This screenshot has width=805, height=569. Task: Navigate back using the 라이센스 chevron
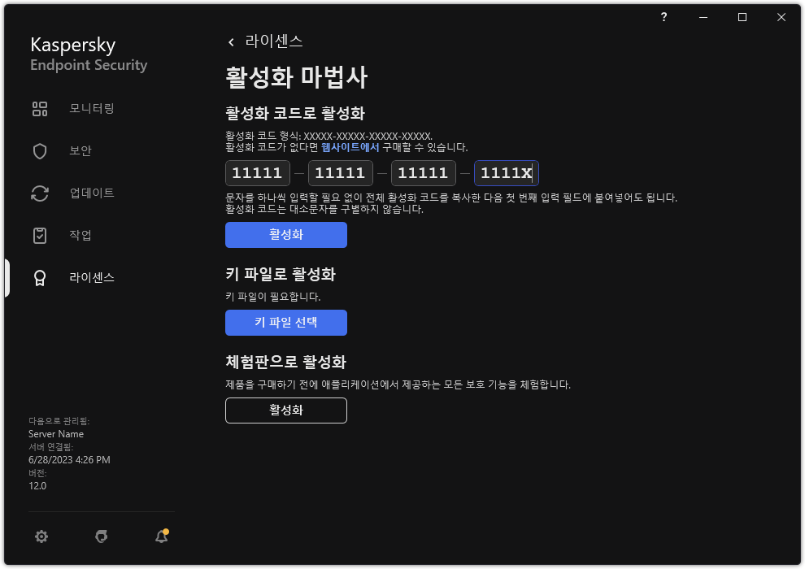click(230, 40)
